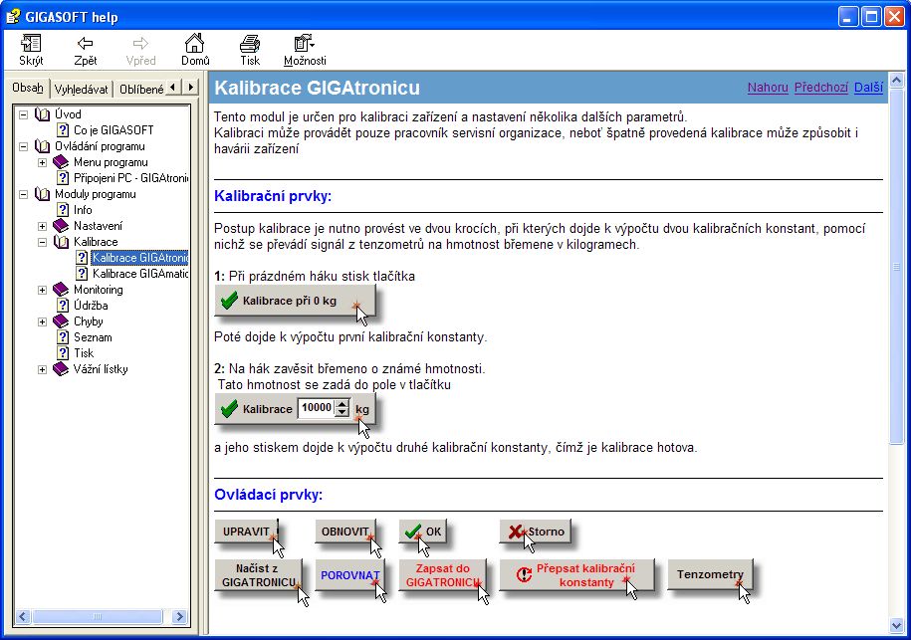Image resolution: width=911 pixels, height=640 pixels.
Task: Print the topic with the Tisk icon
Action: [250, 43]
